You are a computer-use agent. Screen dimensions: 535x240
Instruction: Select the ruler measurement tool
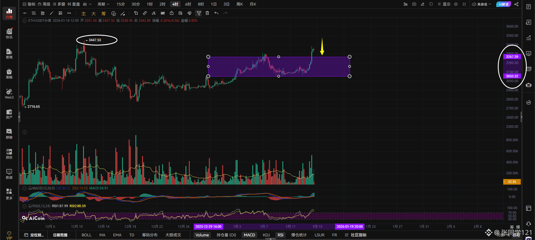point(145,13)
